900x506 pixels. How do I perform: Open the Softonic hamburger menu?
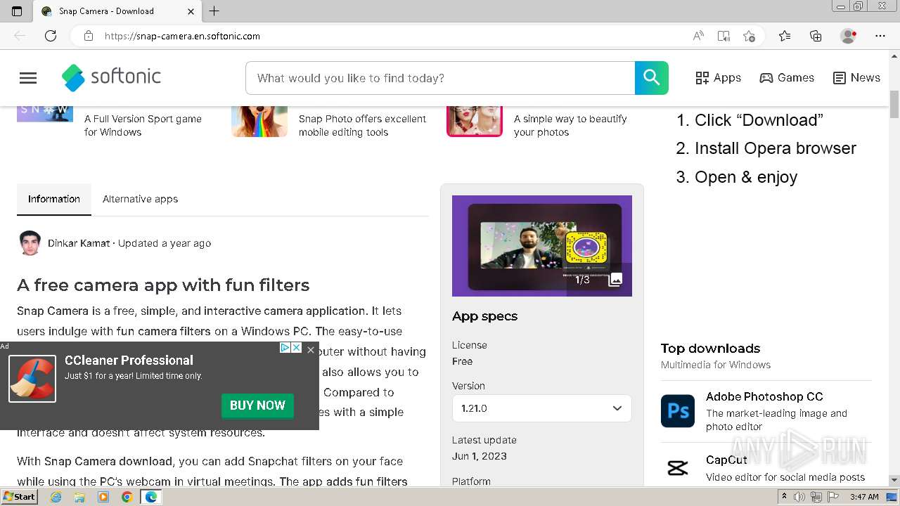click(x=28, y=78)
